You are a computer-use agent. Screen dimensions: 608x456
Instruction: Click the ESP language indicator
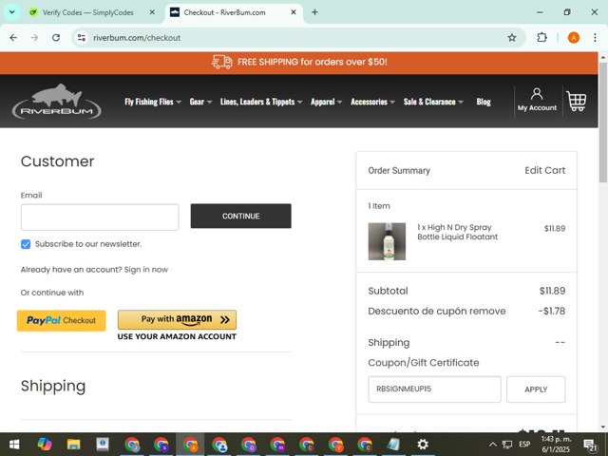pos(524,445)
